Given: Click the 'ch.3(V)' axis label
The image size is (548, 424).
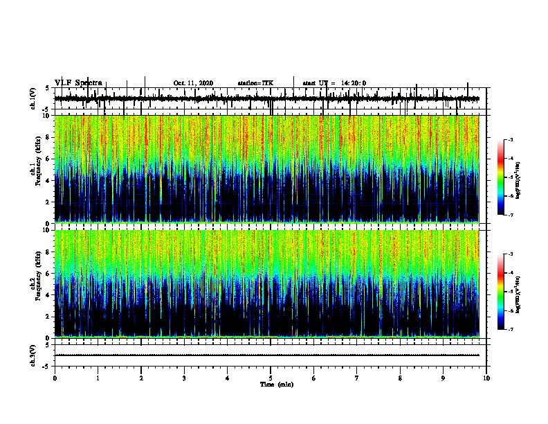Looking at the screenshot, I should [33, 355].
